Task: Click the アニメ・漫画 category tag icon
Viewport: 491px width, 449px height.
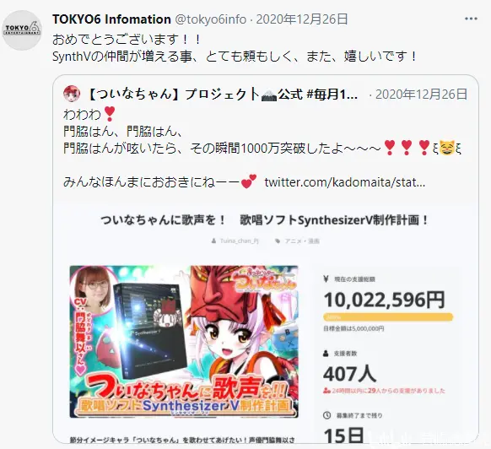Action: point(278,241)
